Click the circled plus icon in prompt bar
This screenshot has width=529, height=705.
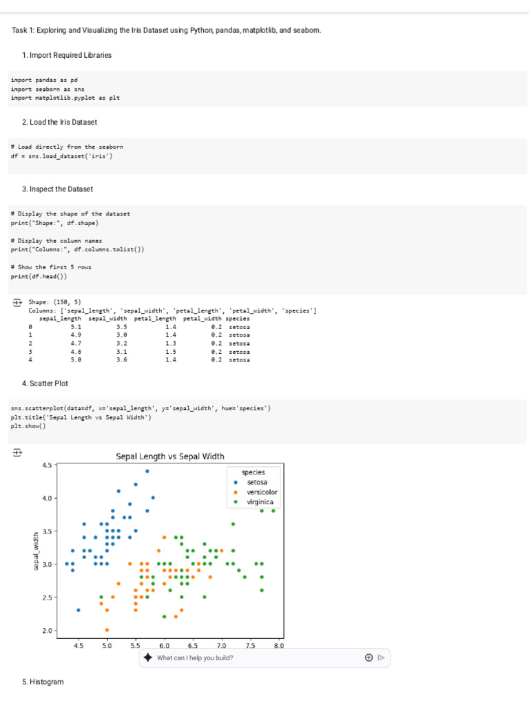coord(369,657)
